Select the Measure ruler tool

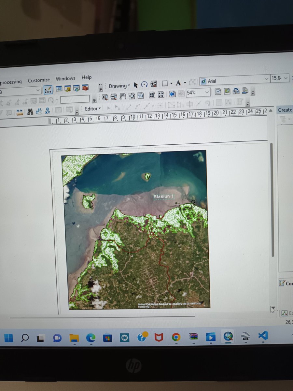point(20,112)
